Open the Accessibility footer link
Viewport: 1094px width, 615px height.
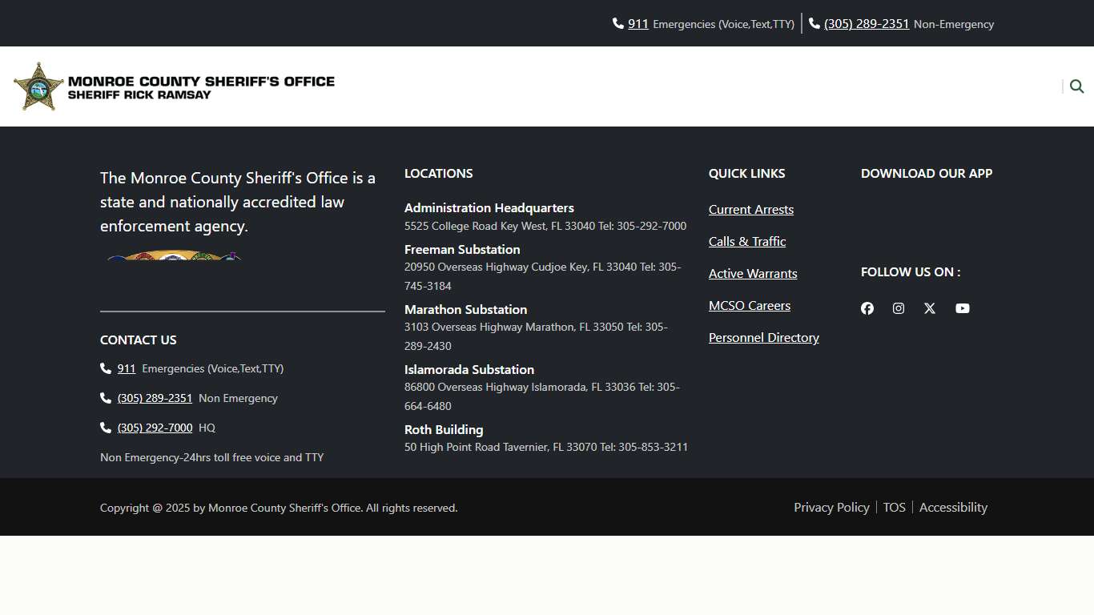coord(953,508)
